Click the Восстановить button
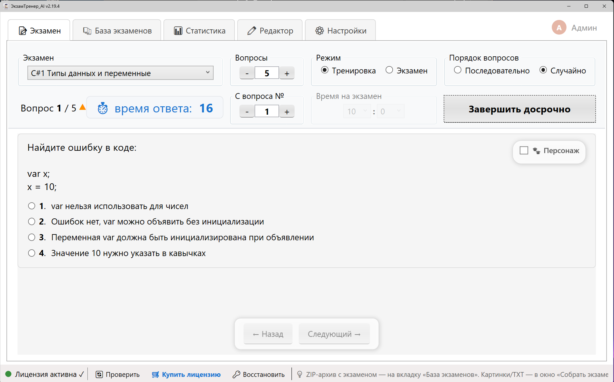This screenshot has width=614, height=382. pyautogui.click(x=259, y=374)
